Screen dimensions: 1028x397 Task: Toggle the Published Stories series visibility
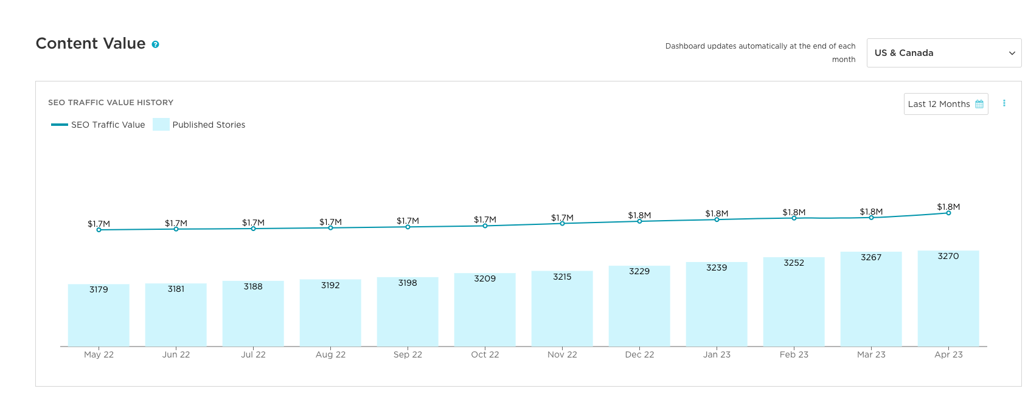click(210, 124)
